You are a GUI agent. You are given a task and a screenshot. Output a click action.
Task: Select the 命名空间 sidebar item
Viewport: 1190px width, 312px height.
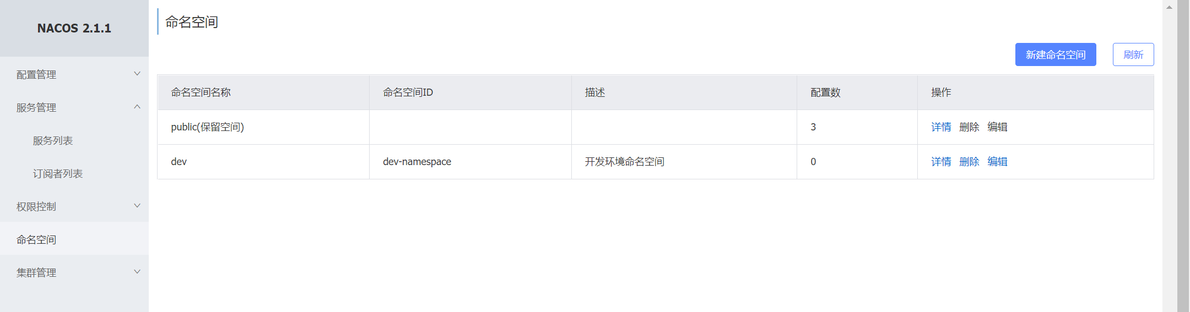pyautogui.click(x=74, y=239)
